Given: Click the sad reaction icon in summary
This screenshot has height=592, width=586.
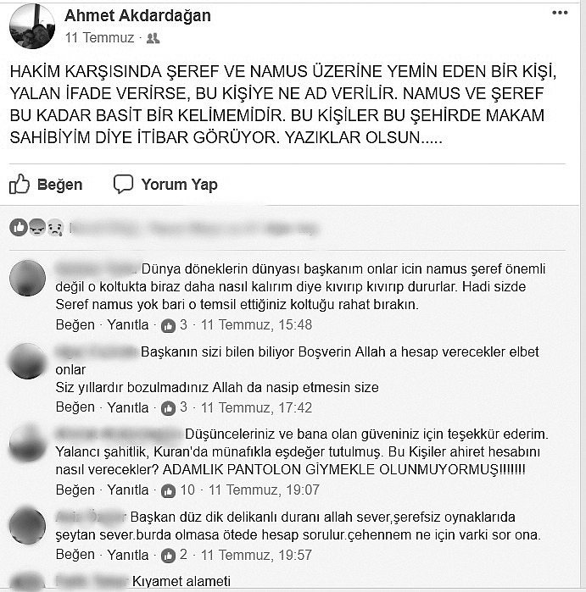Looking at the screenshot, I should (55, 228).
